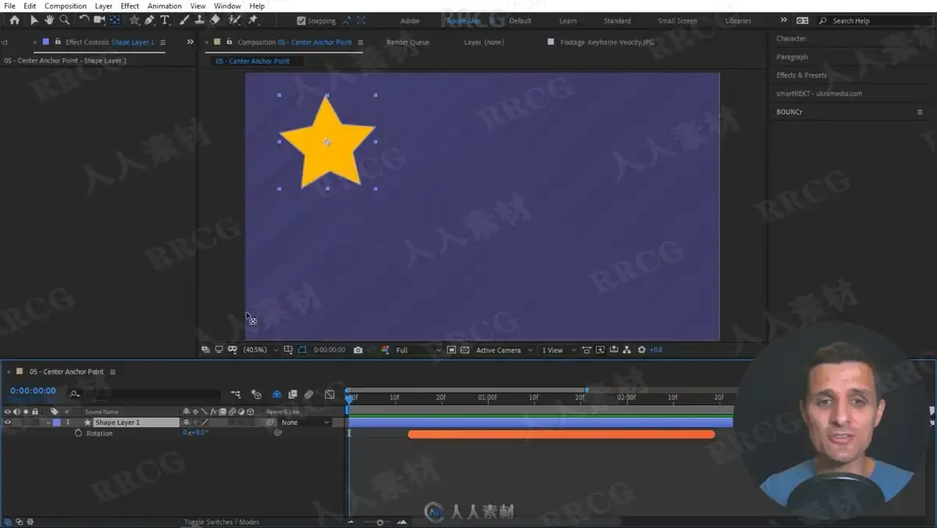This screenshot has width=937, height=528.
Task: Select the Rotation tool
Action: (84, 20)
